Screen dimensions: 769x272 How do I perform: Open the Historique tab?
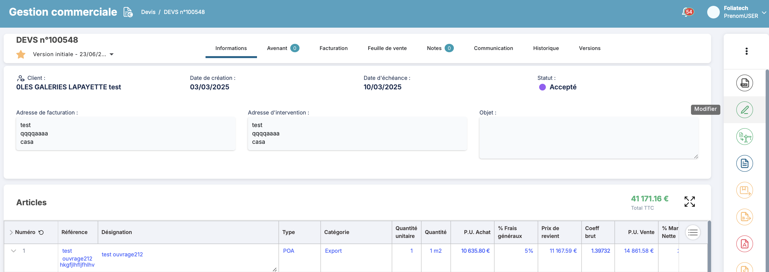pyautogui.click(x=546, y=48)
